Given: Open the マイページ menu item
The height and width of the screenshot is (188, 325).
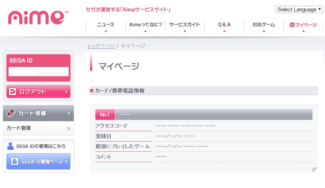Looking at the screenshot, I should point(303,27).
